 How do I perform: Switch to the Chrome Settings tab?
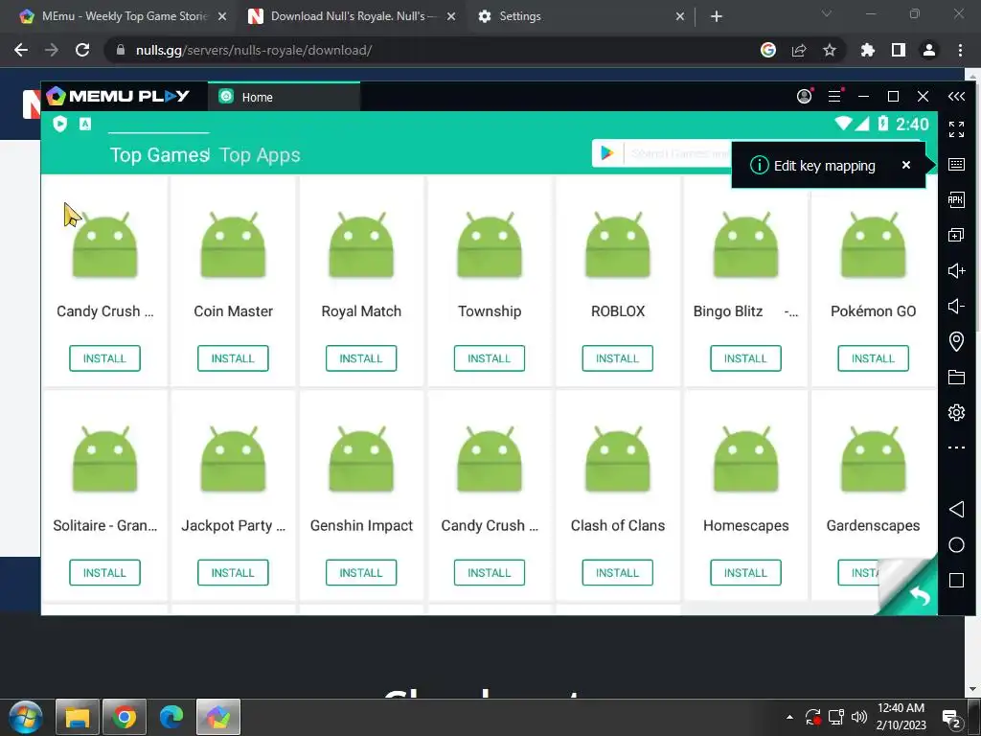pyautogui.click(x=580, y=16)
